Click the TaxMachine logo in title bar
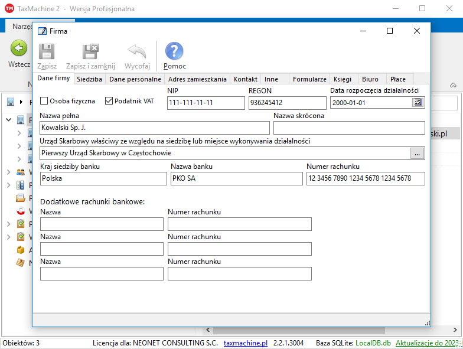 tap(9, 9)
